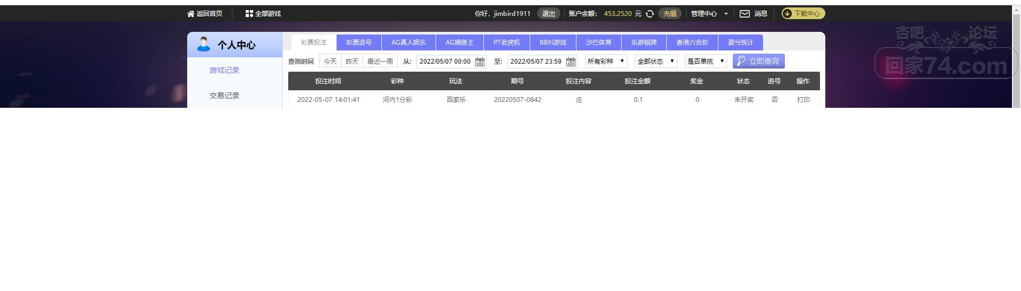This screenshot has width=1021, height=291.
Task: Open the 沙巴体育 tab
Action: 599,42
